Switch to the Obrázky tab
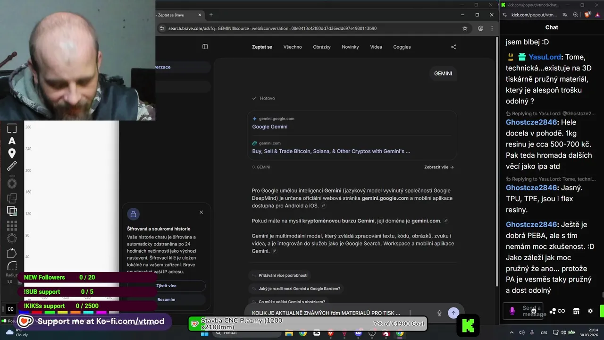The width and height of the screenshot is (604, 340). coord(322,47)
